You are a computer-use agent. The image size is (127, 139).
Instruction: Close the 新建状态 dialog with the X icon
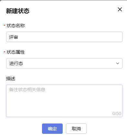pyautogui.click(x=120, y=9)
